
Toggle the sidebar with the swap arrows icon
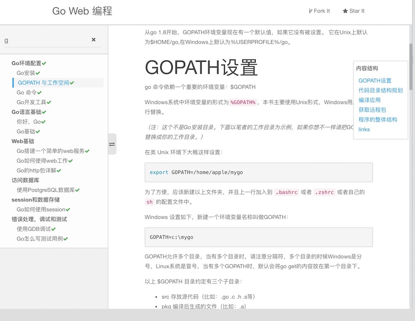tap(112, 144)
